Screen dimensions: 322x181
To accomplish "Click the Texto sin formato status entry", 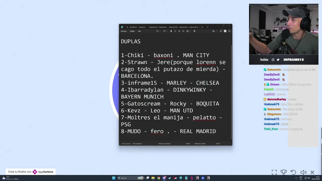I will click(x=165, y=144).
